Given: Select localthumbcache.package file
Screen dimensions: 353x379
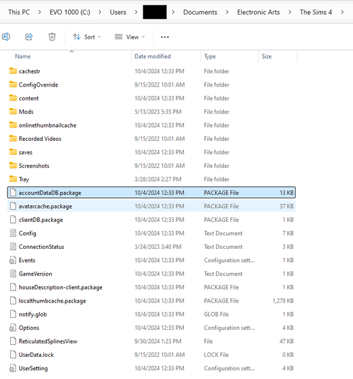Looking at the screenshot, I should click(x=152, y=301).
